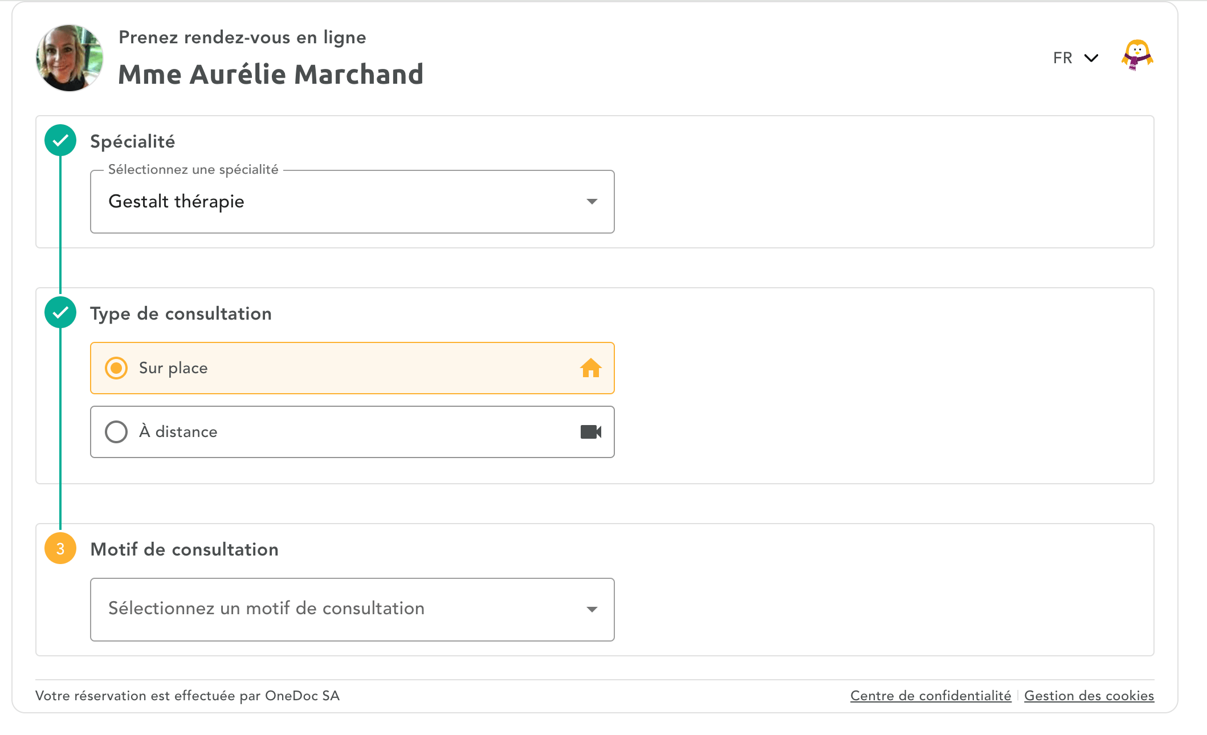Click the motif dropdown arrow

(592, 610)
